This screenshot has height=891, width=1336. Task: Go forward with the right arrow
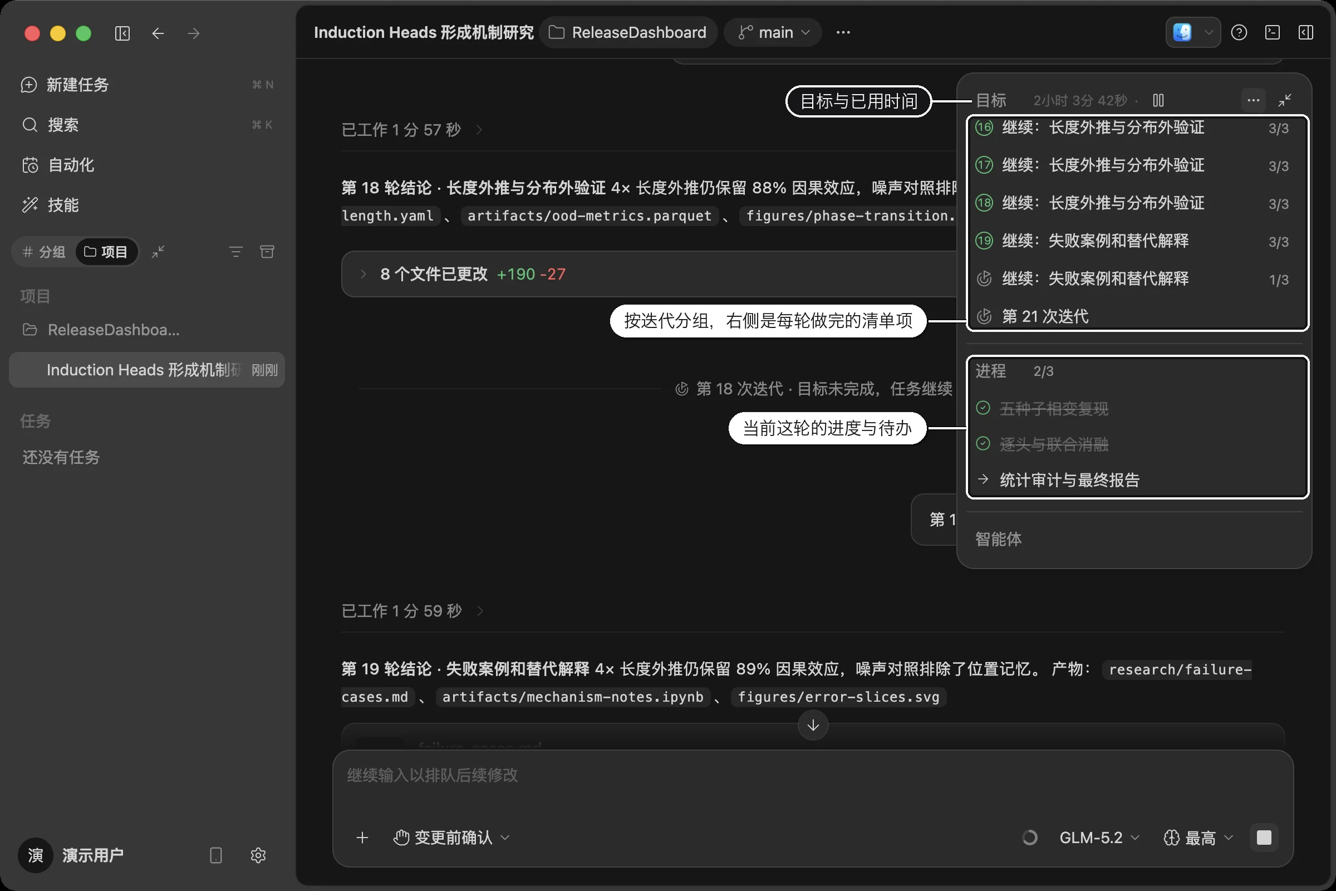[194, 33]
